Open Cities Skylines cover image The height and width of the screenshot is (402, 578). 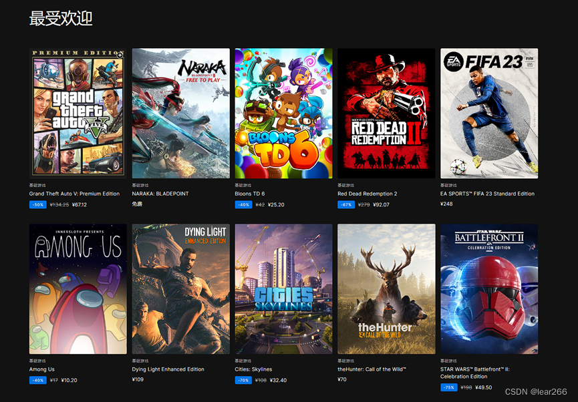click(x=283, y=289)
